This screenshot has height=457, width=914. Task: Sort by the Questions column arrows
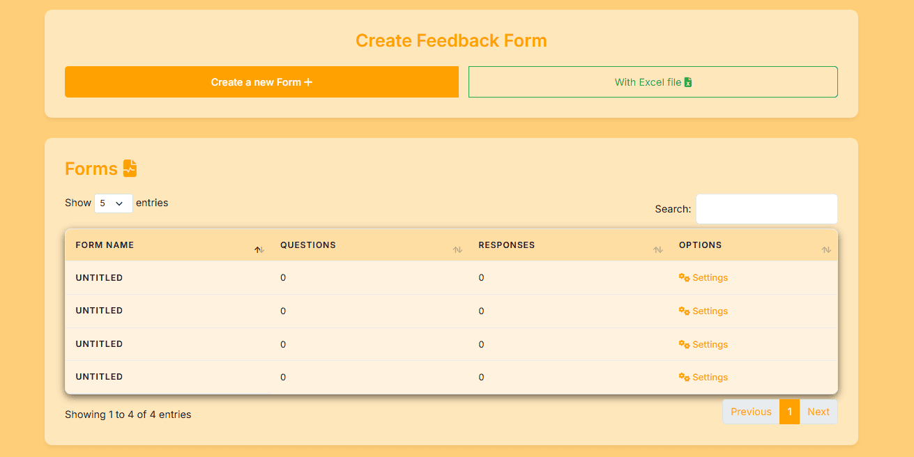457,249
